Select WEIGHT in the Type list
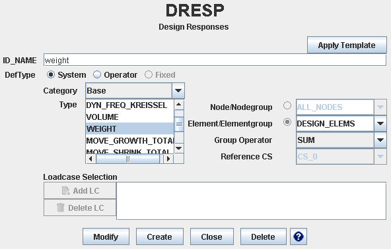This screenshot has height=249, width=391. 129,128
